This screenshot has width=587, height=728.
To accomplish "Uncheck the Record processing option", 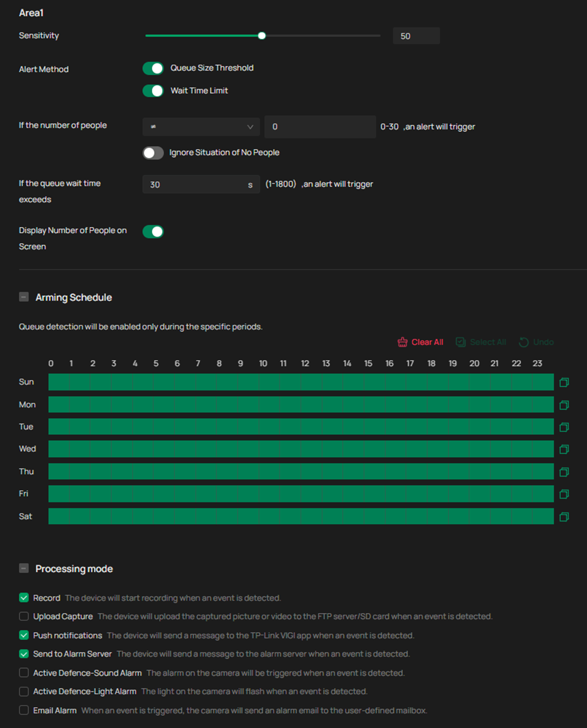I will [24, 598].
